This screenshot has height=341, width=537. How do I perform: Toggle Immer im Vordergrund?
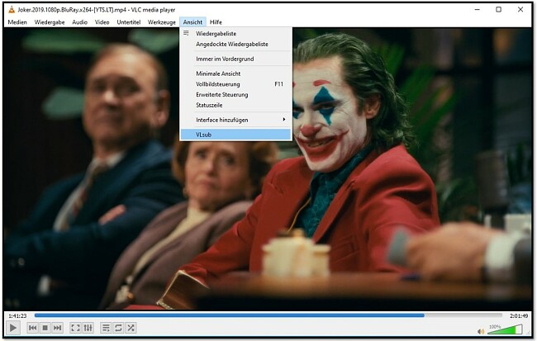click(235, 59)
